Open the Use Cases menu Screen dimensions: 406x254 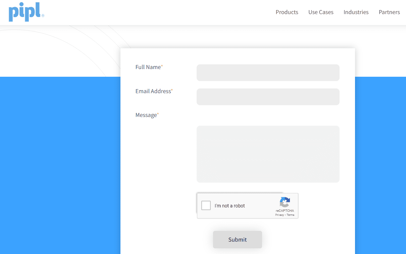coord(321,12)
